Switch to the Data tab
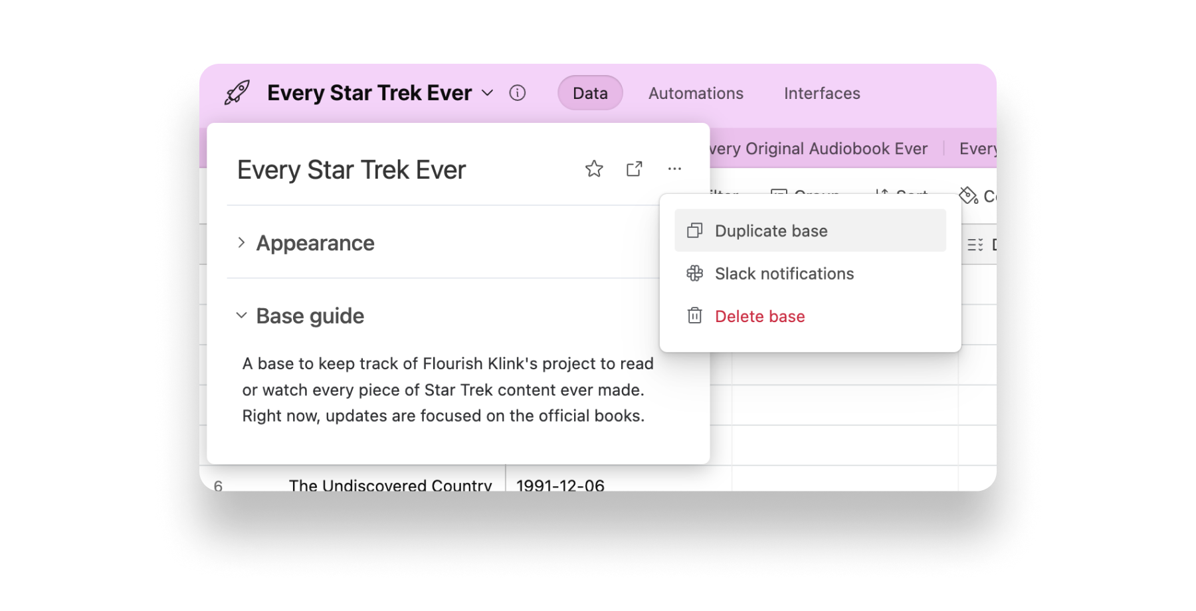Screen dimensions: 1196x611 [590, 93]
